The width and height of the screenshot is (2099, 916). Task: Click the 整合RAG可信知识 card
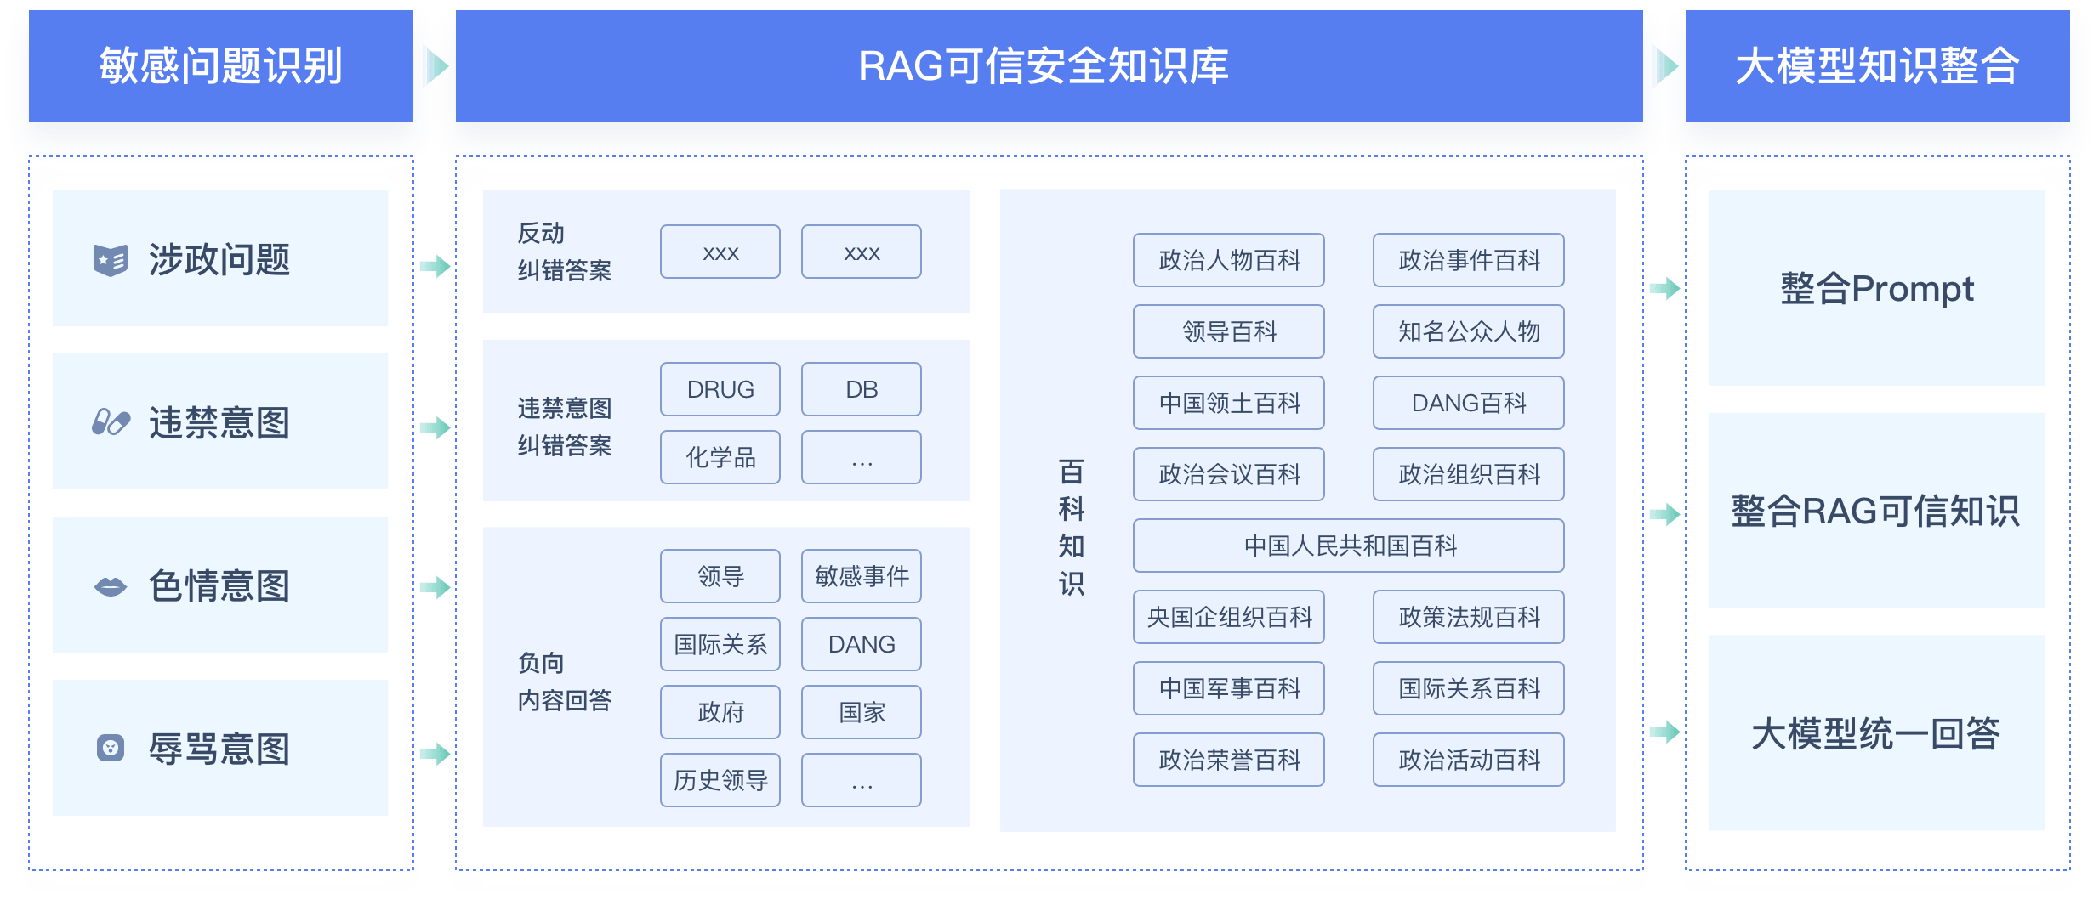(x=1876, y=511)
